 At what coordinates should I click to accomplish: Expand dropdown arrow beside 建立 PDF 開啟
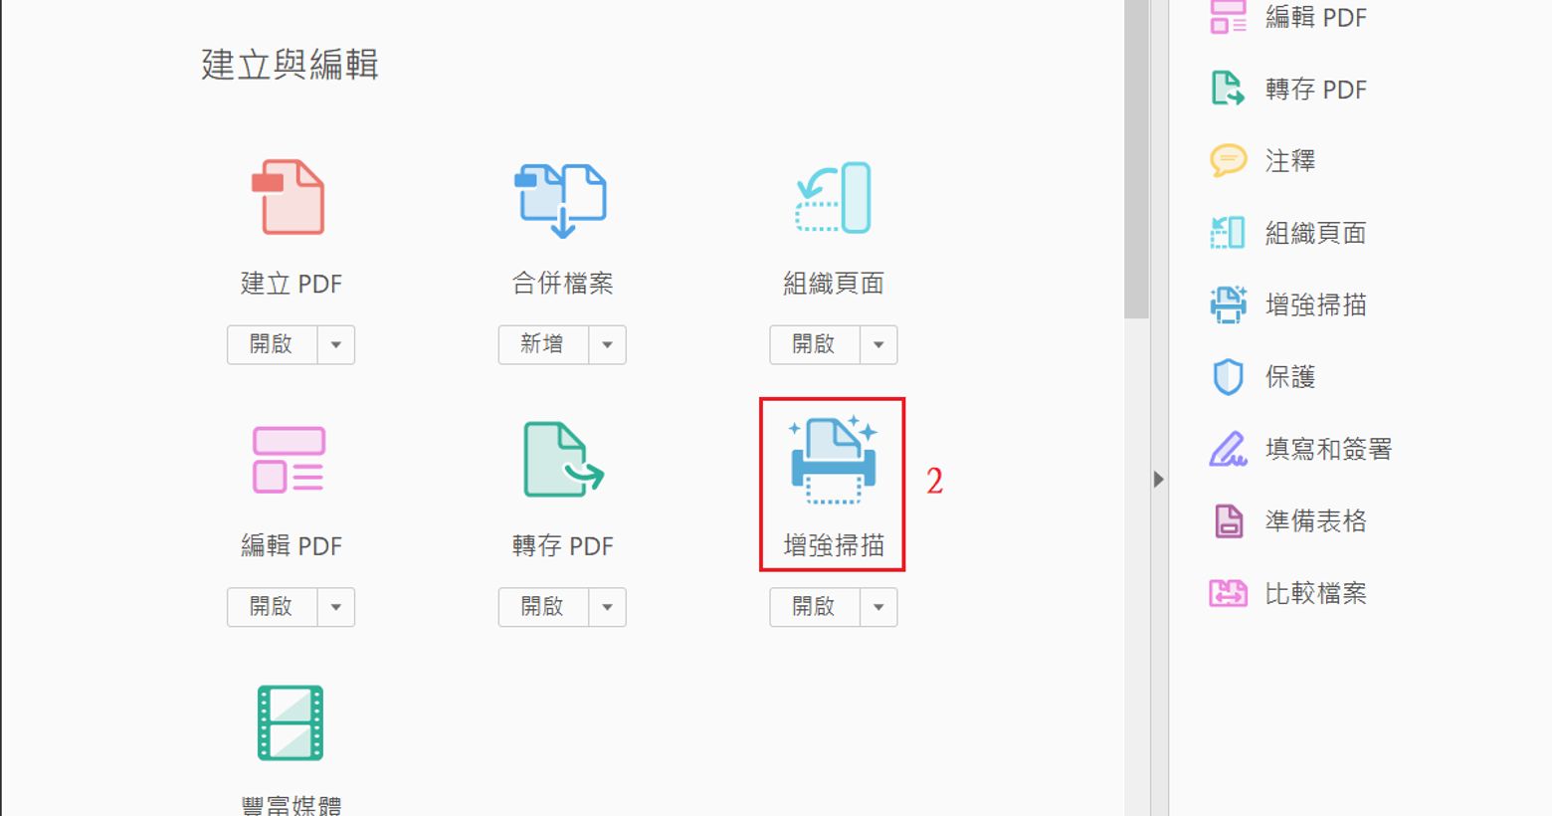[336, 345]
